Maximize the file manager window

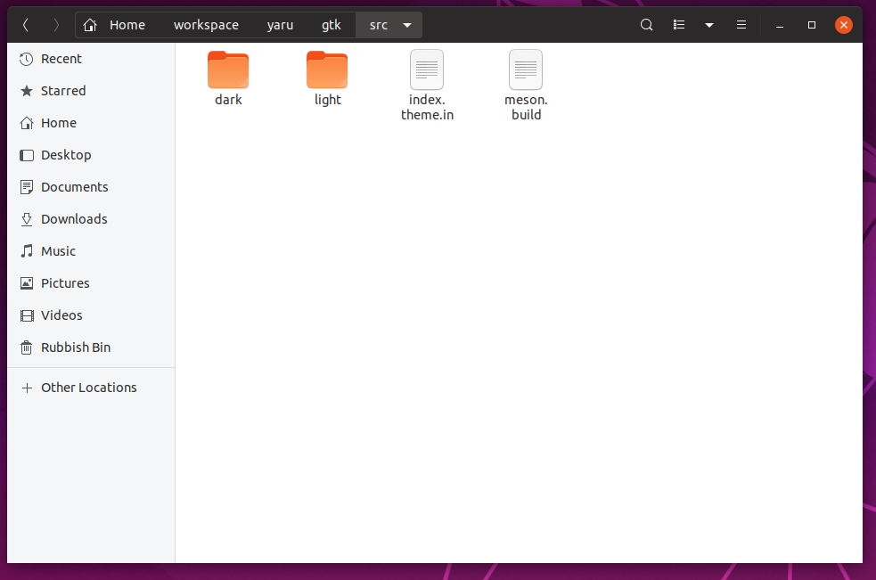tap(812, 25)
